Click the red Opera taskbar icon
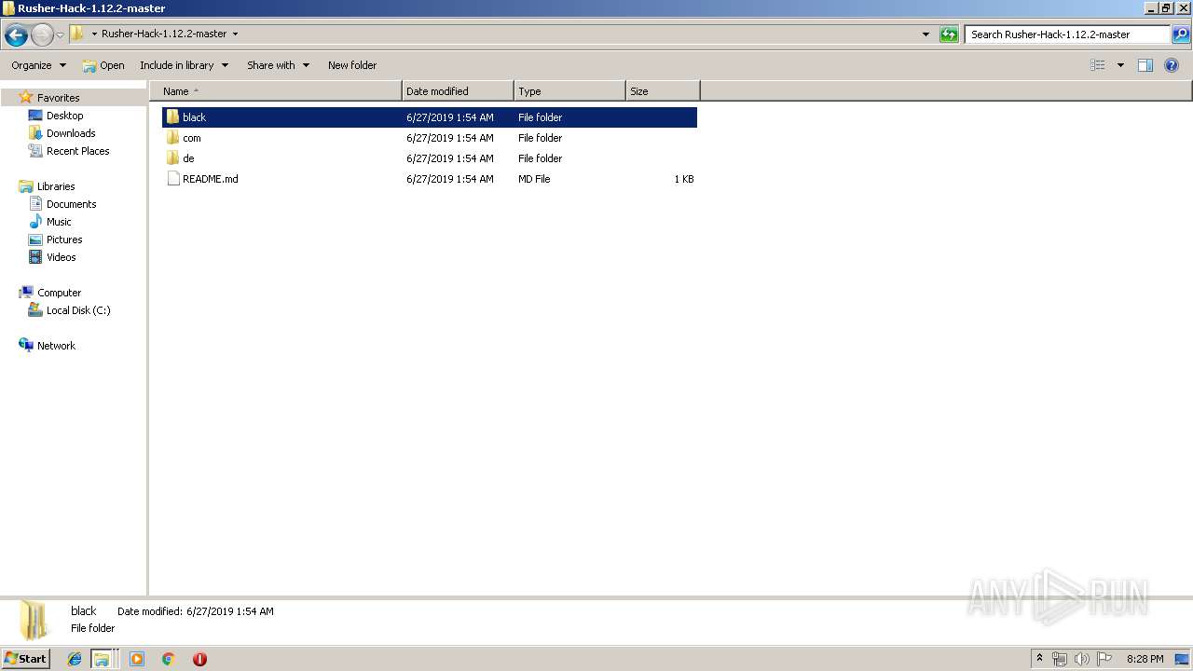The width and height of the screenshot is (1193, 671). coord(199,659)
